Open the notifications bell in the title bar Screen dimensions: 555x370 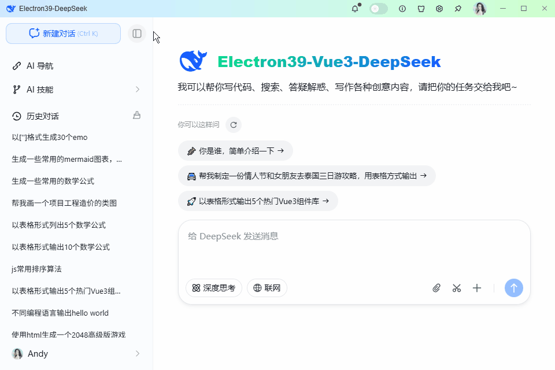pyautogui.click(x=354, y=9)
